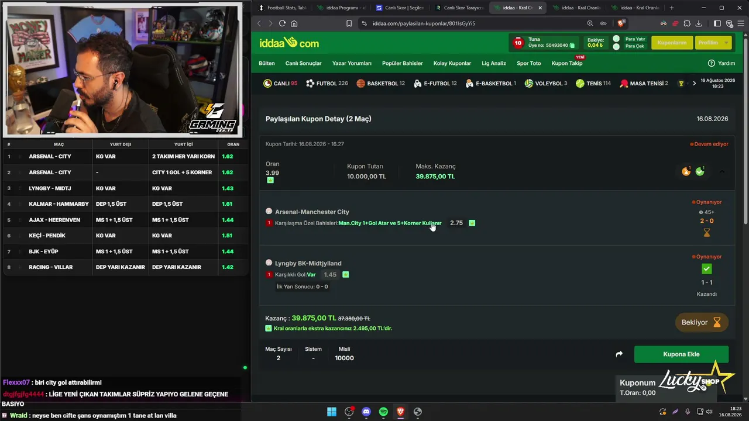The height and width of the screenshot is (421, 749).
Task: Open the CANLI live betting category
Action: (x=280, y=83)
